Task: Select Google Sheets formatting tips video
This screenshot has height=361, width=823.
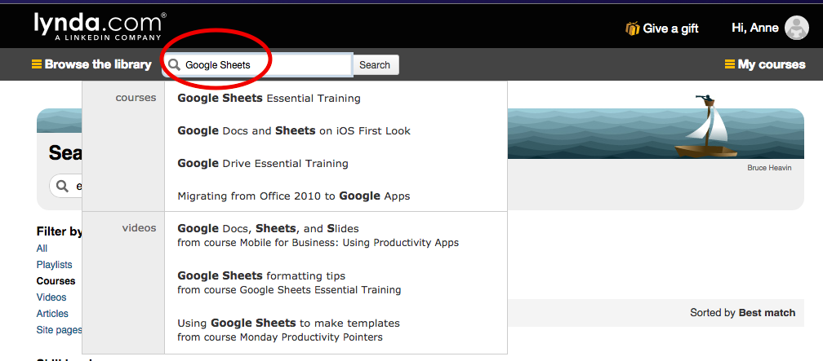Action: [261, 275]
